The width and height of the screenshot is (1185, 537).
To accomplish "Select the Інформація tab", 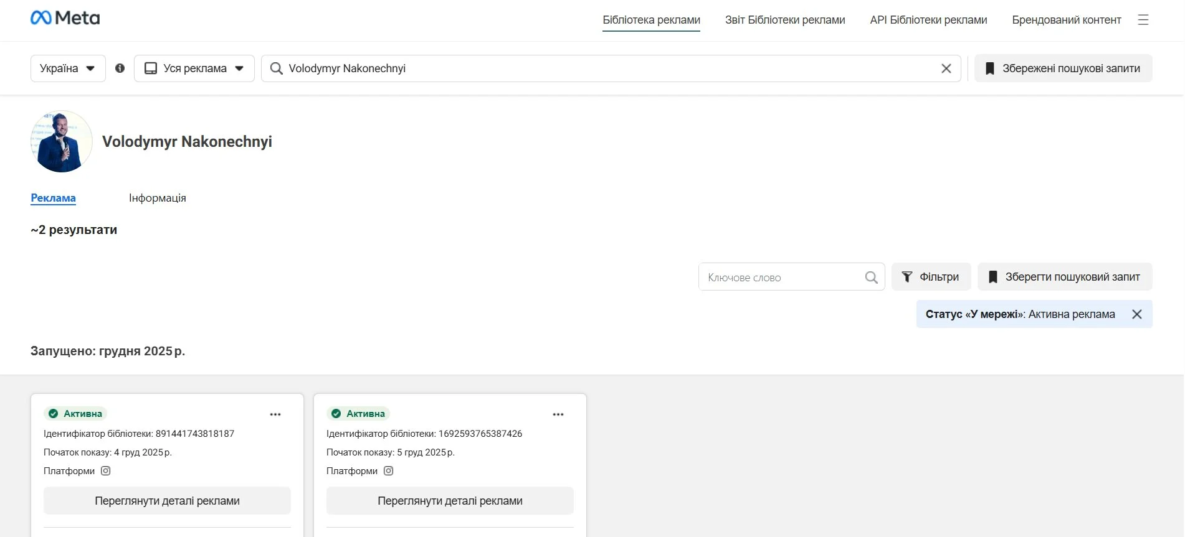I will click(x=158, y=198).
